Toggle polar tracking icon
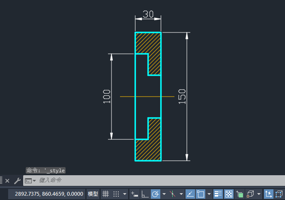285x200 pixels. (156, 194)
